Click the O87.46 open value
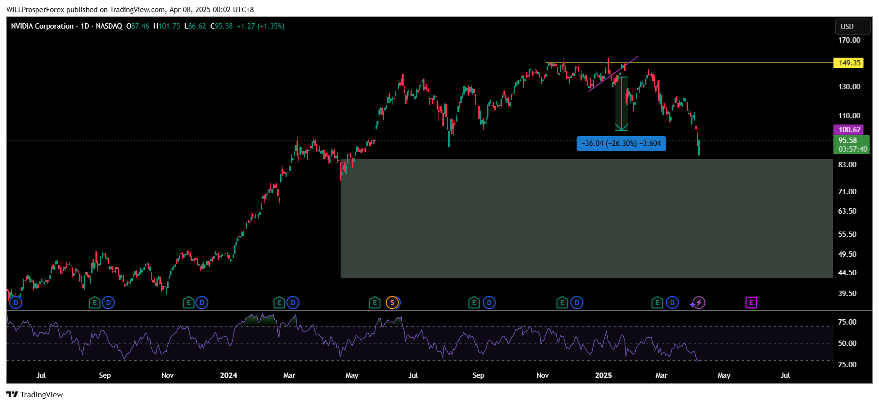 coord(138,26)
